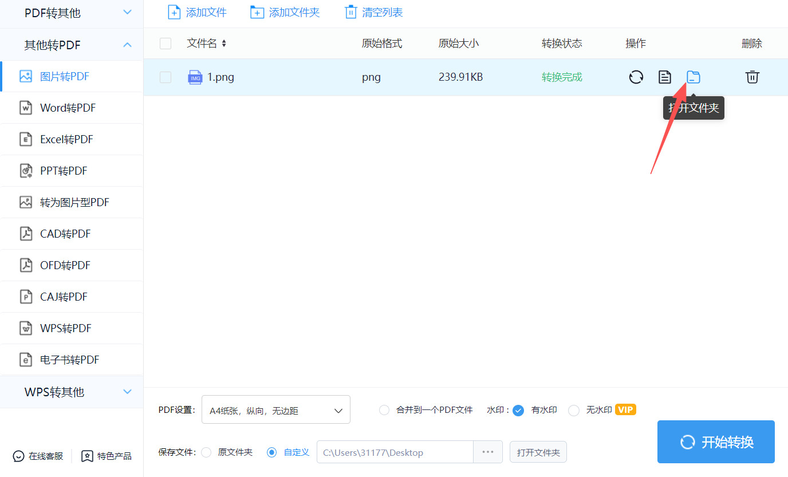Image resolution: width=788 pixels, height=477 pixels.
Task: Collapse the 其他转PDF section
Action: tap(71, 45)
